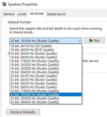Select 16 bit, 384000 Hz option
This screenshot has height=117, width=107.
pos(46,72)
